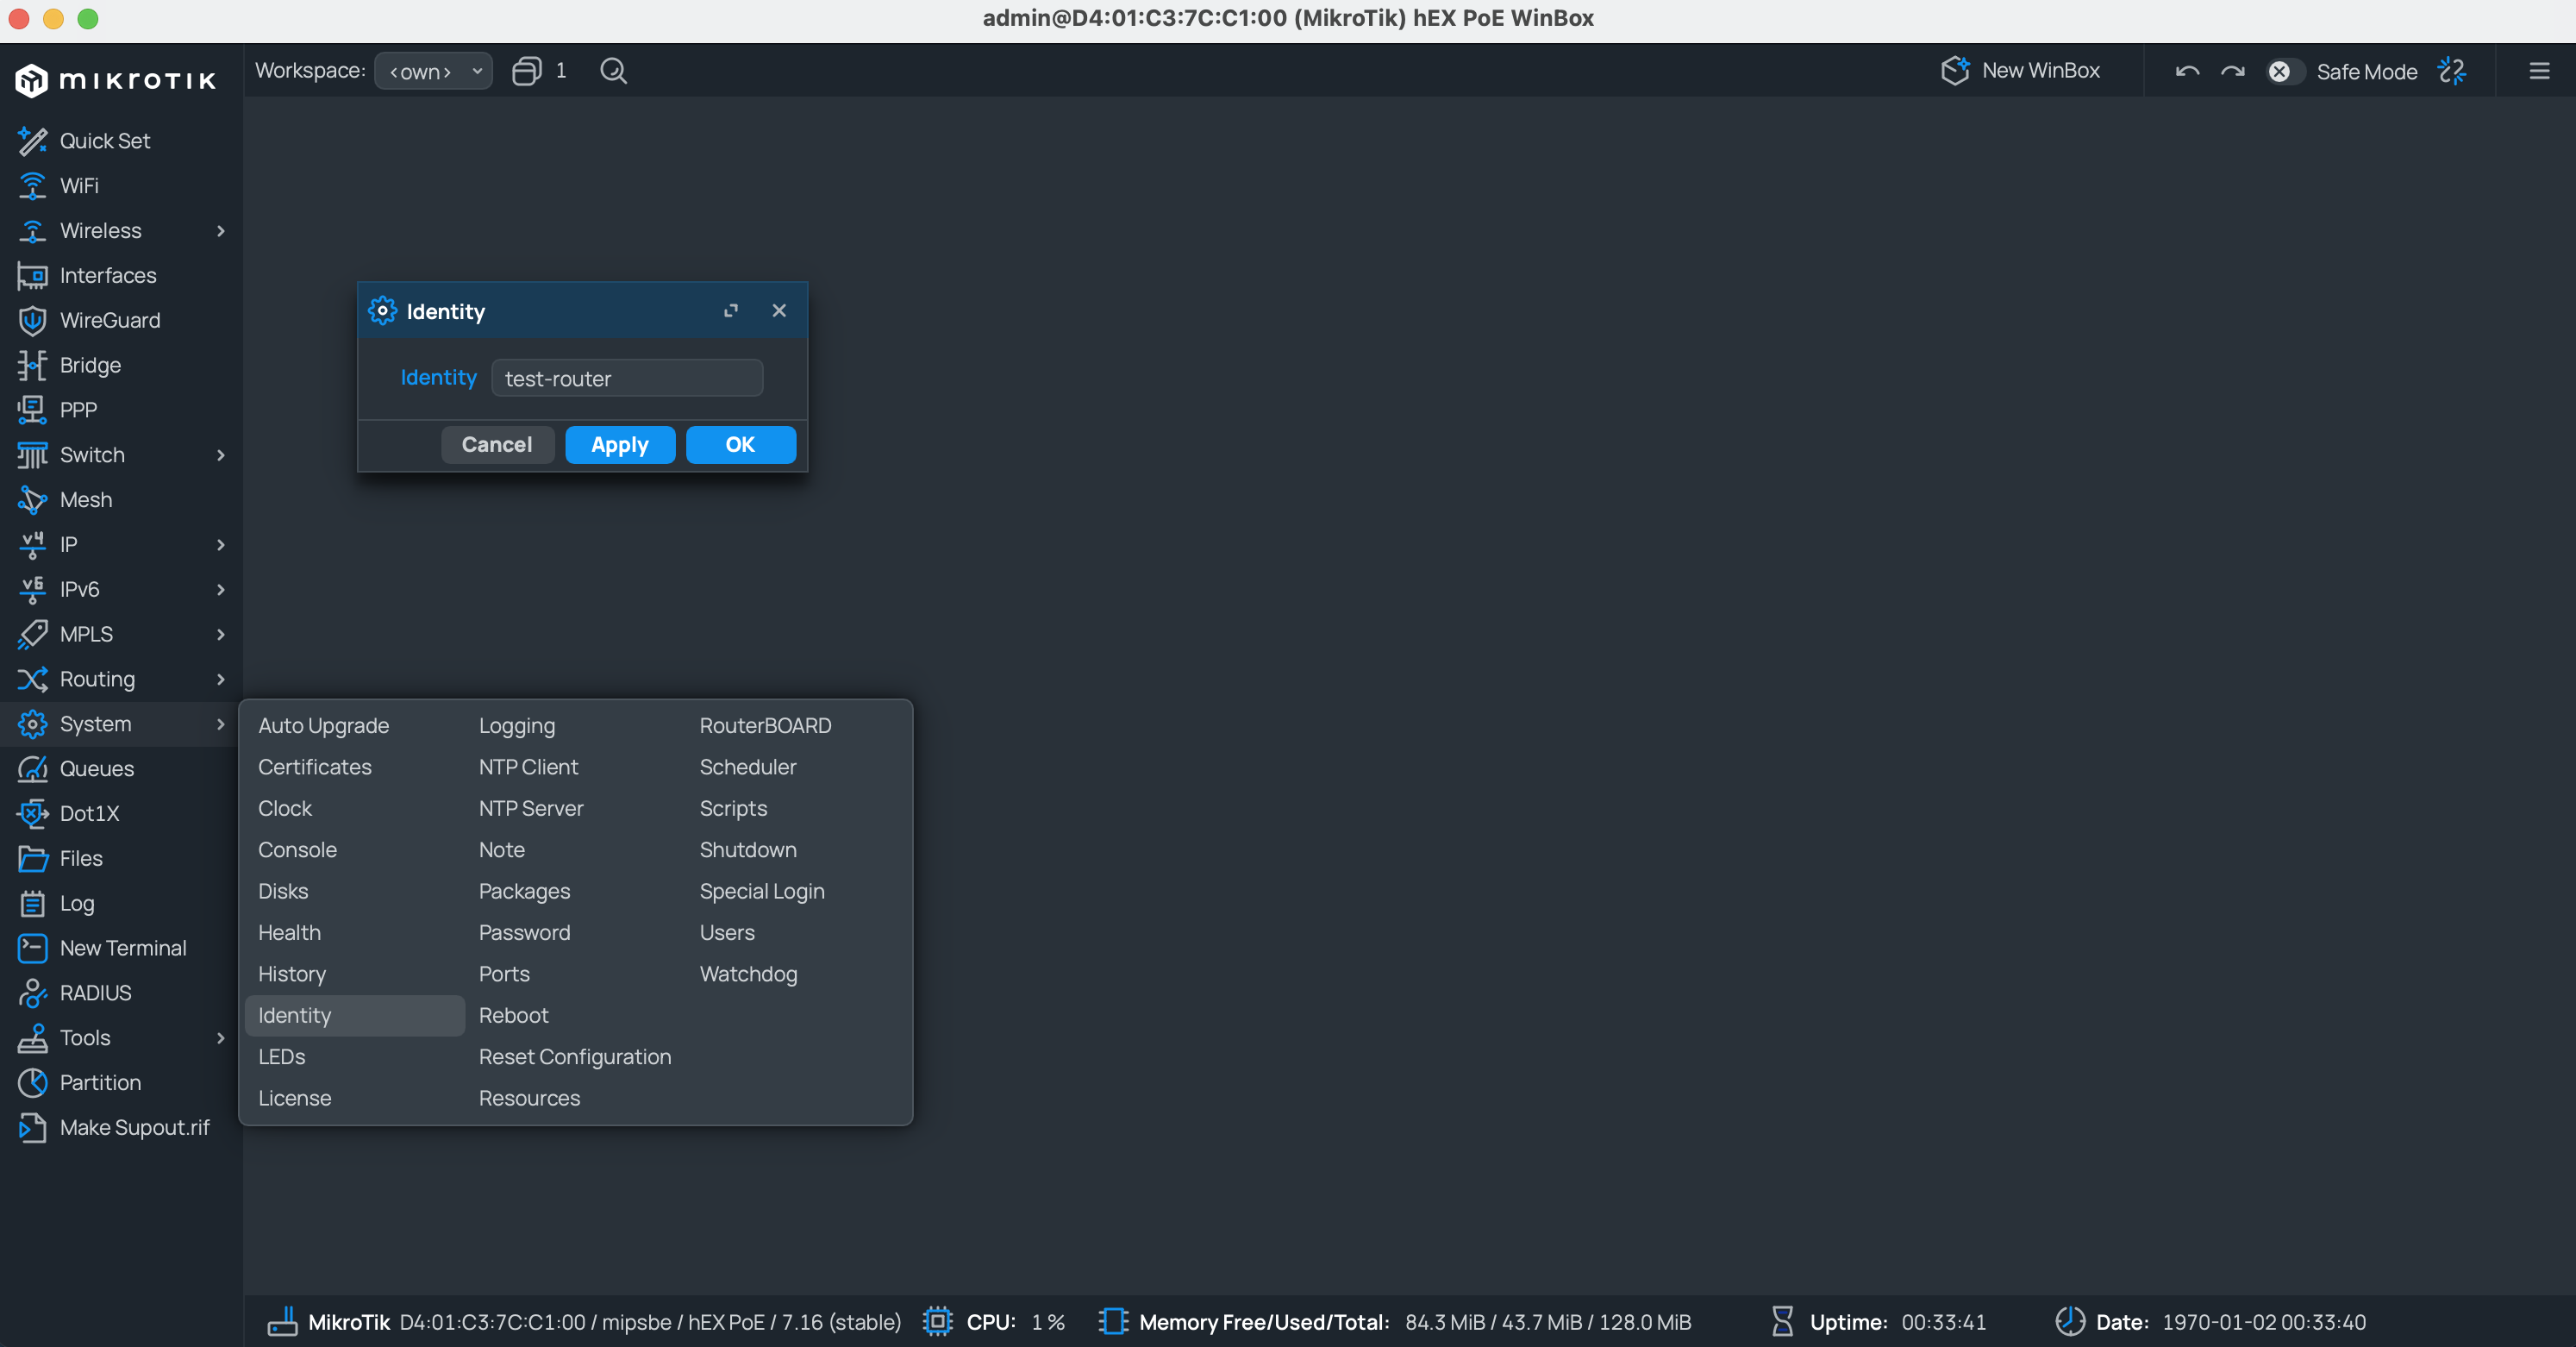Expand the MPLS submenu arrow
2576x1347 pixels.
tap(221, 635)
